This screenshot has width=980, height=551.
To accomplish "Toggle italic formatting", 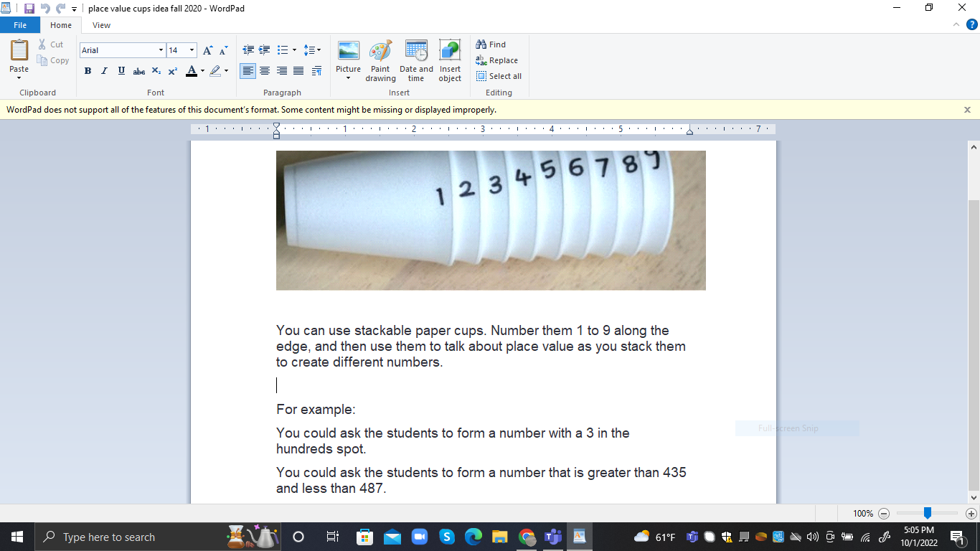I will (x=103, y=71).
